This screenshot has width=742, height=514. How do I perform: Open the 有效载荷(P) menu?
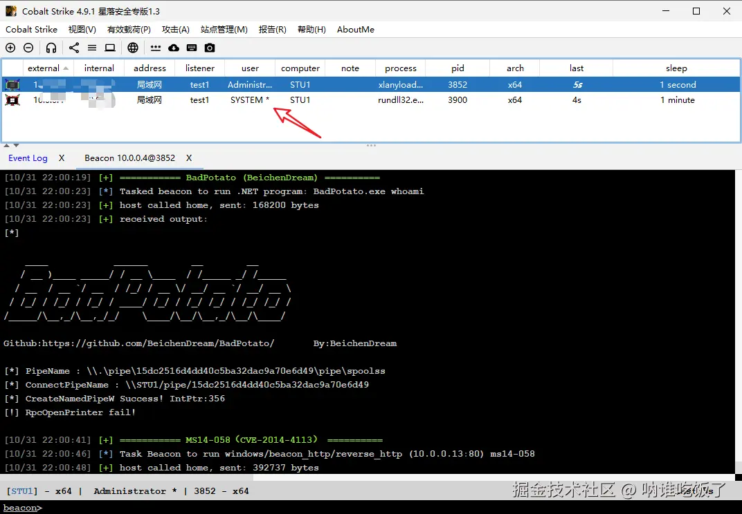click(129, 29)
